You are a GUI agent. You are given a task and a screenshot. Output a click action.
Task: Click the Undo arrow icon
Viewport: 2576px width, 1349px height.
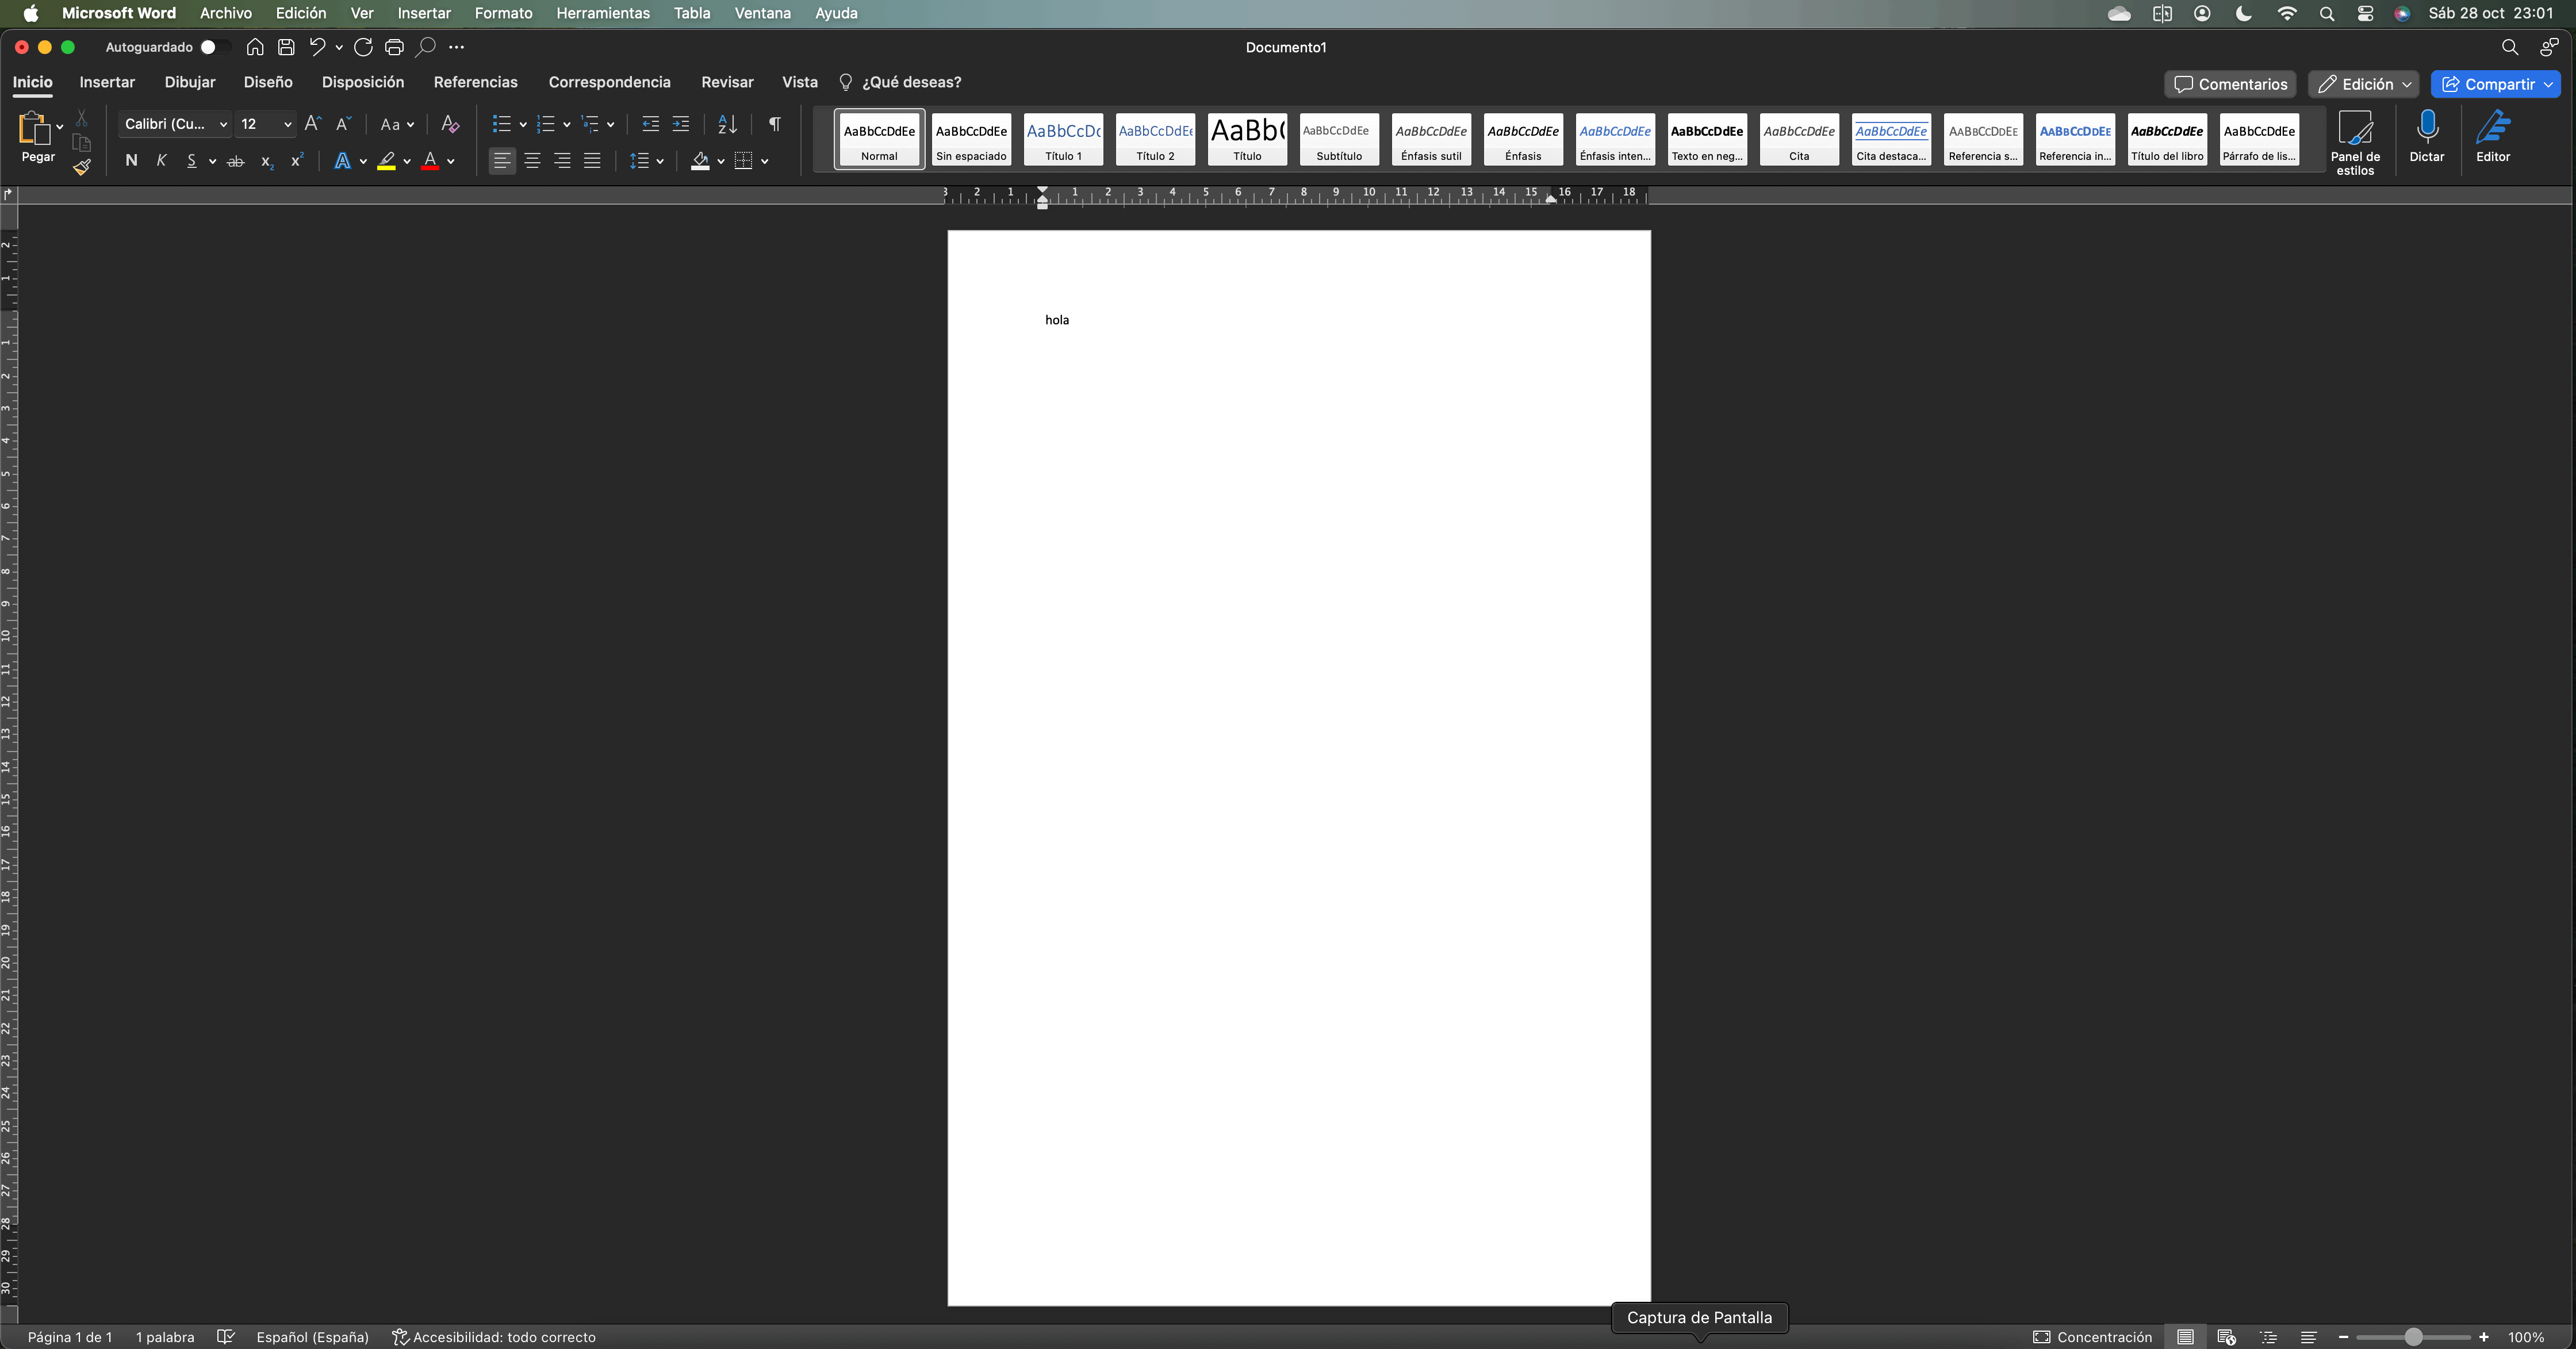click(x=317, y=47)
